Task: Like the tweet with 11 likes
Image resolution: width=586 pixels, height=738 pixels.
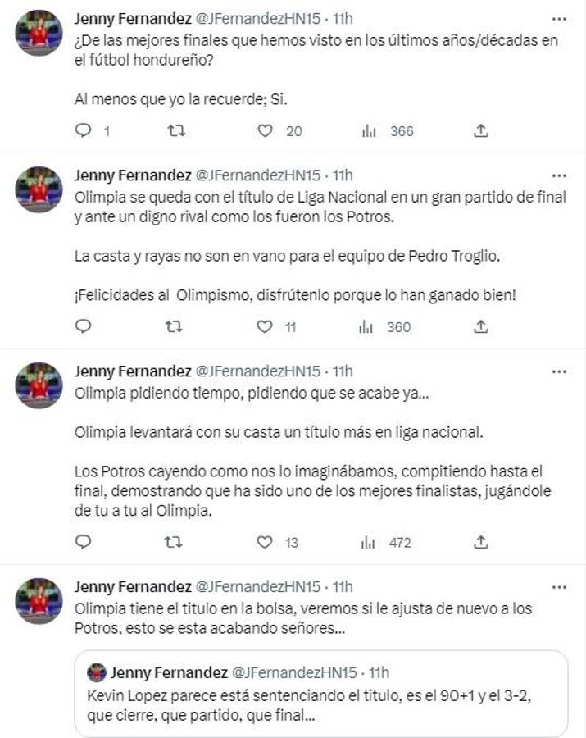Action: [x=265, y=326]
